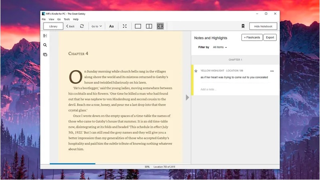Open the Go menu
320x180 pixels.
point(59,19)
